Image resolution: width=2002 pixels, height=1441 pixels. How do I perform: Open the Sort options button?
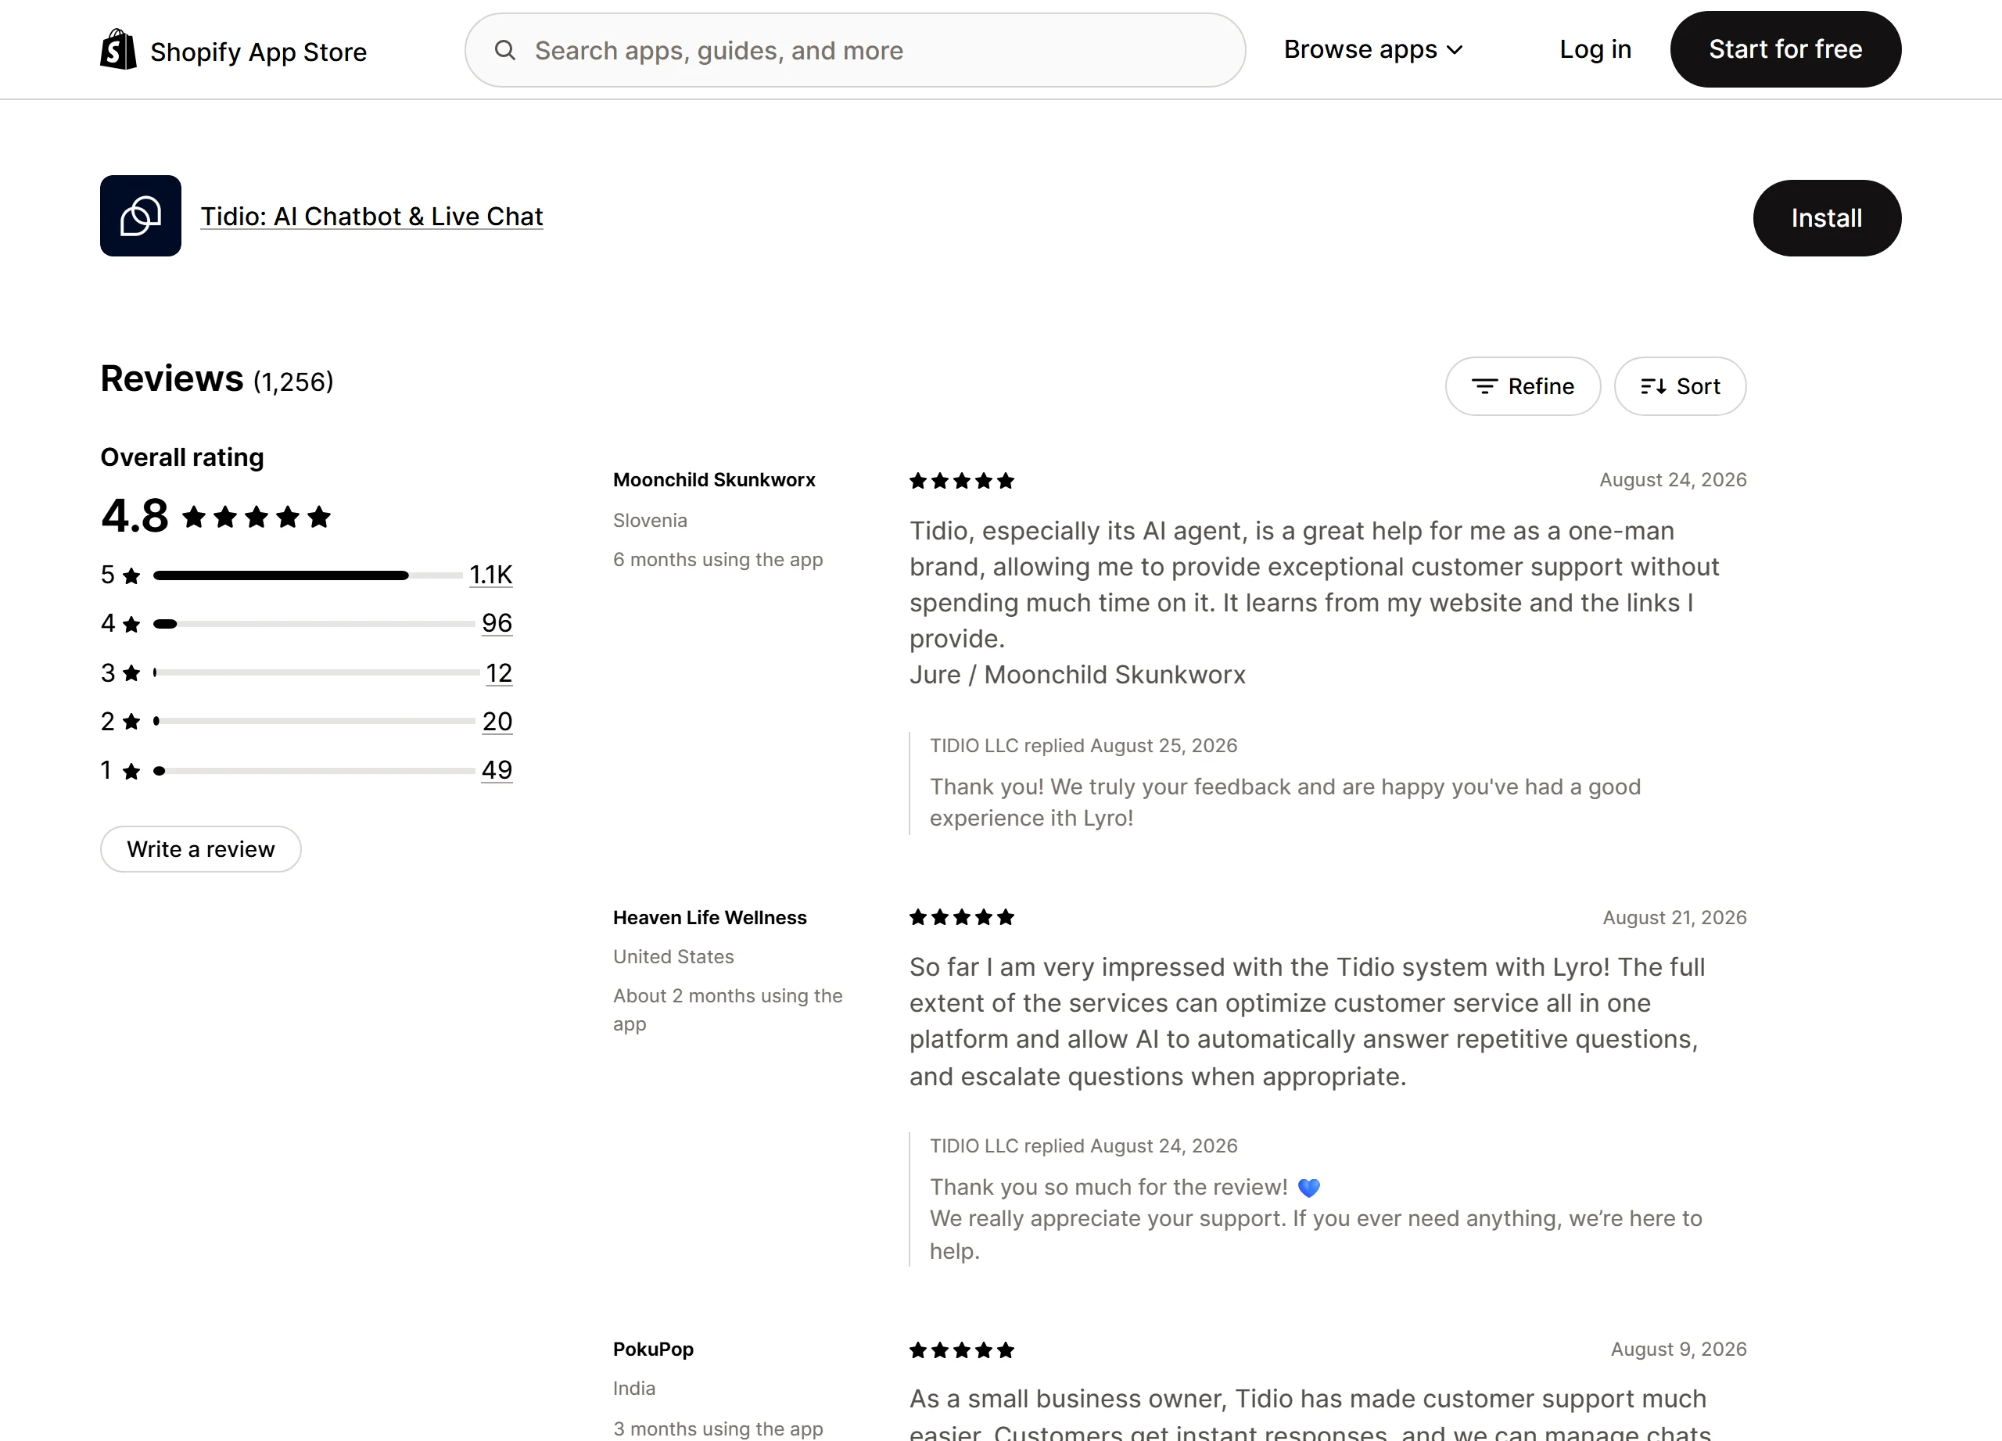coord(1680,386)
